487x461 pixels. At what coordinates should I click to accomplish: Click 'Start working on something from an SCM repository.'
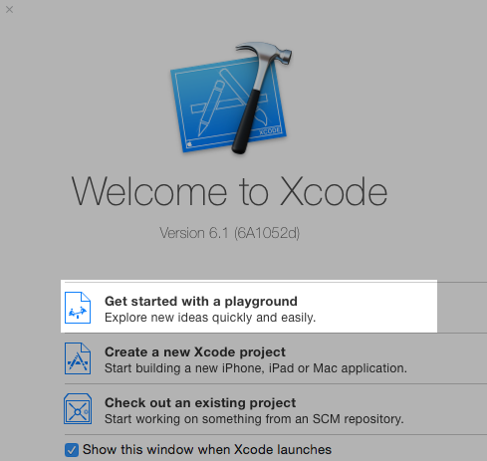coord(254,419)
